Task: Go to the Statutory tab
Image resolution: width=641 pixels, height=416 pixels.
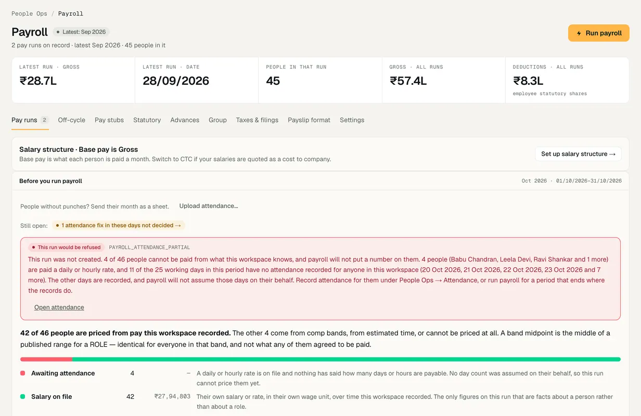Action: click(147, 120)
